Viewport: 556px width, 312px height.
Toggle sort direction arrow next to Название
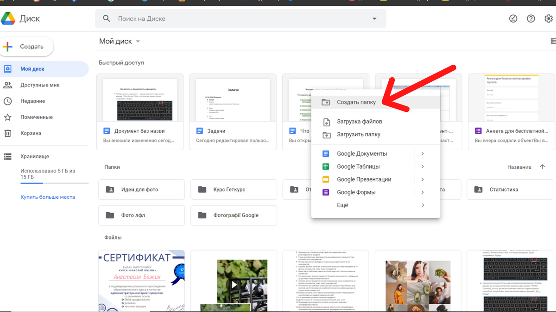point(543,167)
